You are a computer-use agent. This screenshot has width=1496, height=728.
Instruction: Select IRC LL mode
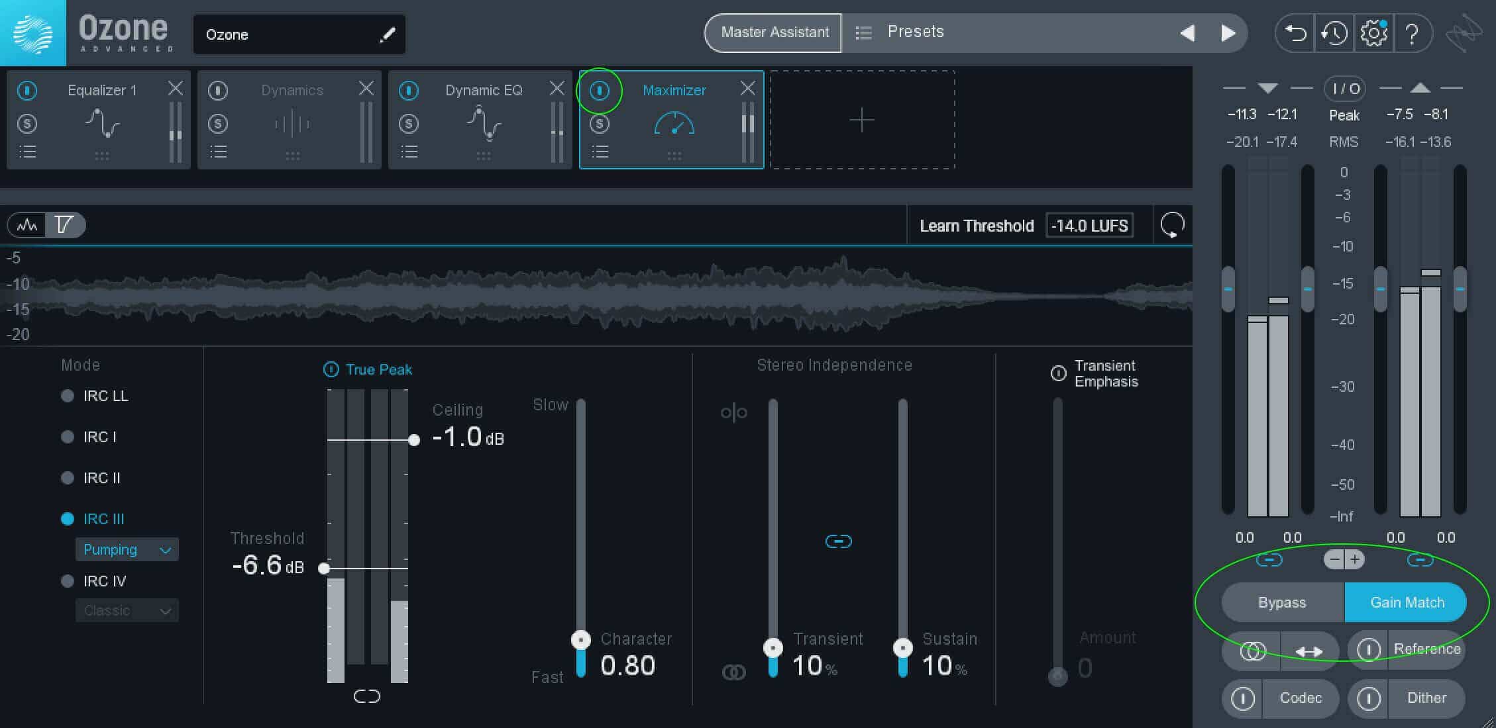67,396
